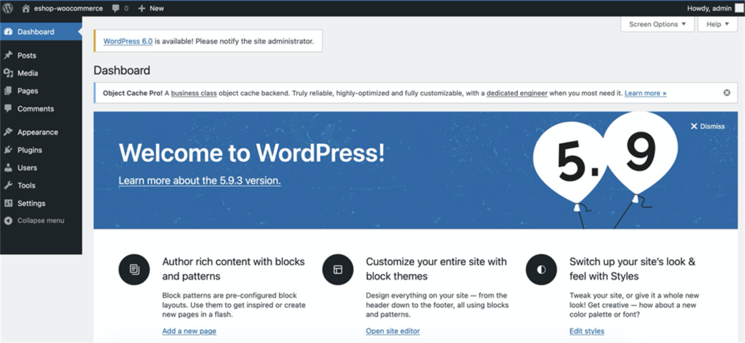The width and height of the screenshot is (745, 343).
Task: Click the Comments speech bubble sidebar icon
Action: [8, 109]
